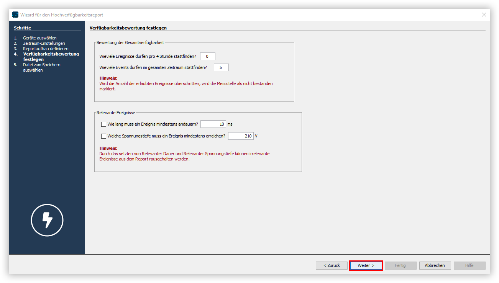Go back using the '< Zurück' button
499x283 pixels.
[x=331, y=265]
